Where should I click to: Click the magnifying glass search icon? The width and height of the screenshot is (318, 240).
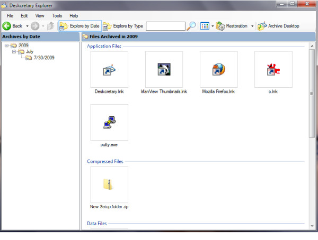191,26
